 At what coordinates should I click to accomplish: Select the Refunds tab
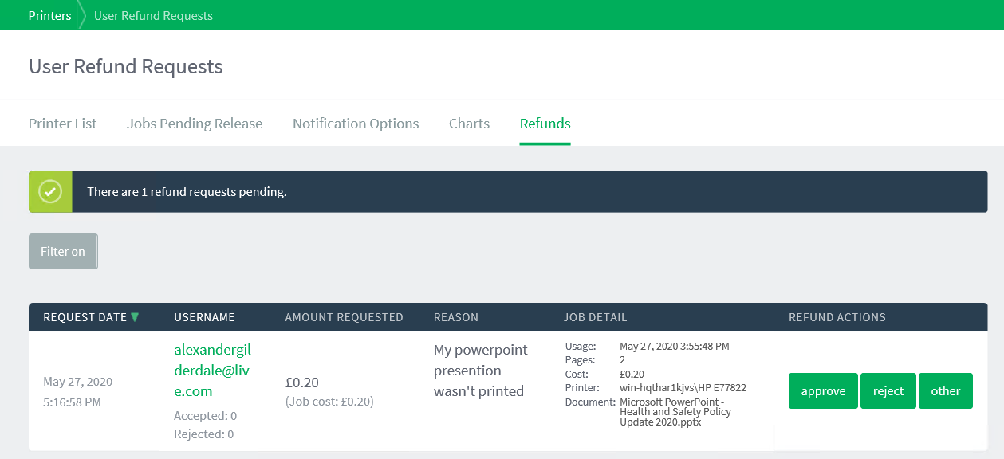tap(545, 124)
